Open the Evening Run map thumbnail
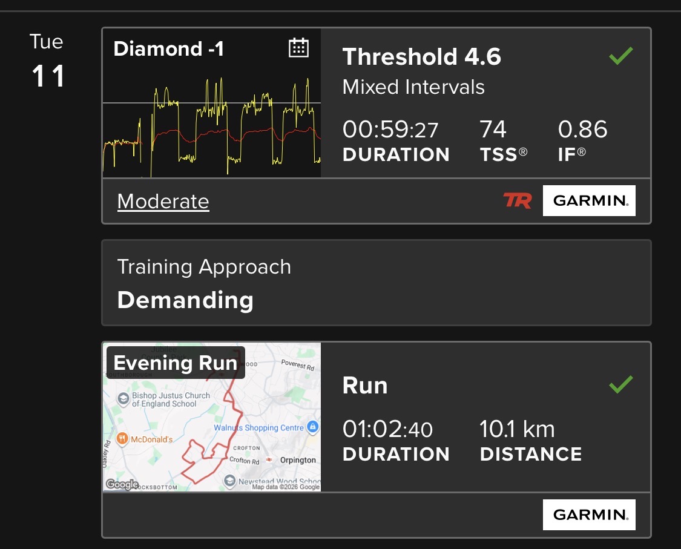The width and height of the screenshot is (681, 549). click(x=212, y=417)
